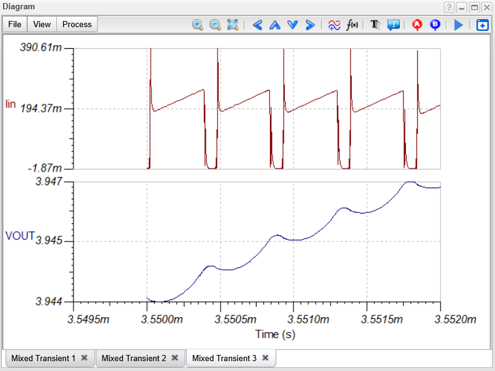This screenshot has width=495, height=371.
Task: Place blue cursor B on plot
Action: (435, 25)
